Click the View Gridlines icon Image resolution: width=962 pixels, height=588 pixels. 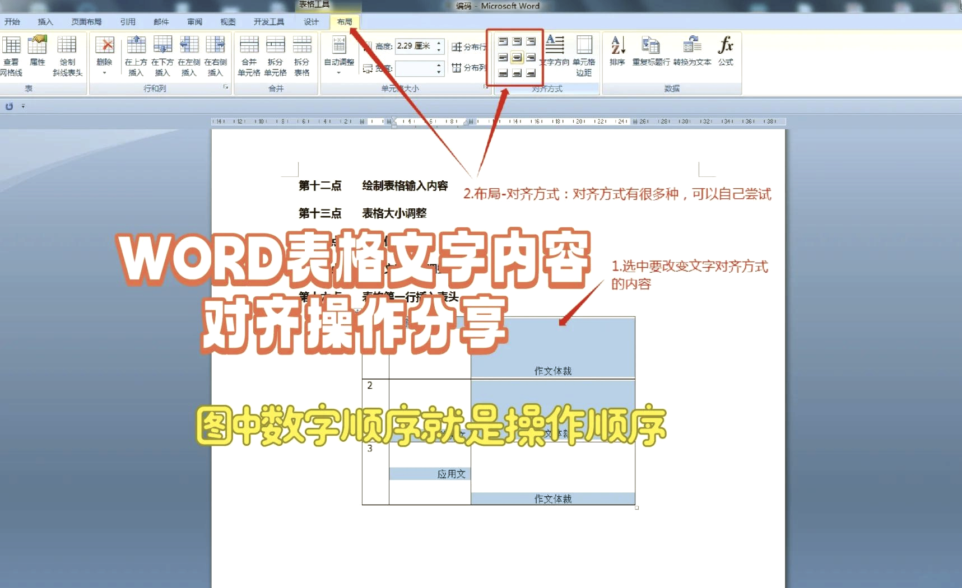point(11,55)
